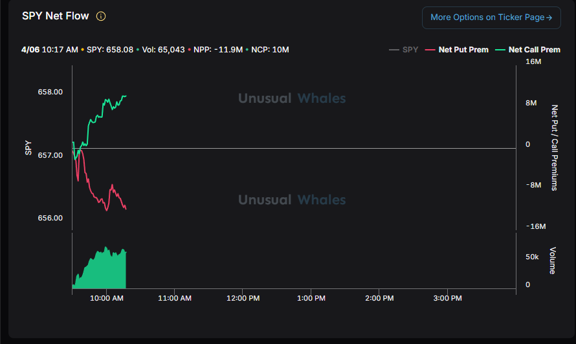This screenshot has height=344, width=576.
Task: Click the NCP: 10M readout
Action: coord(270,50)
